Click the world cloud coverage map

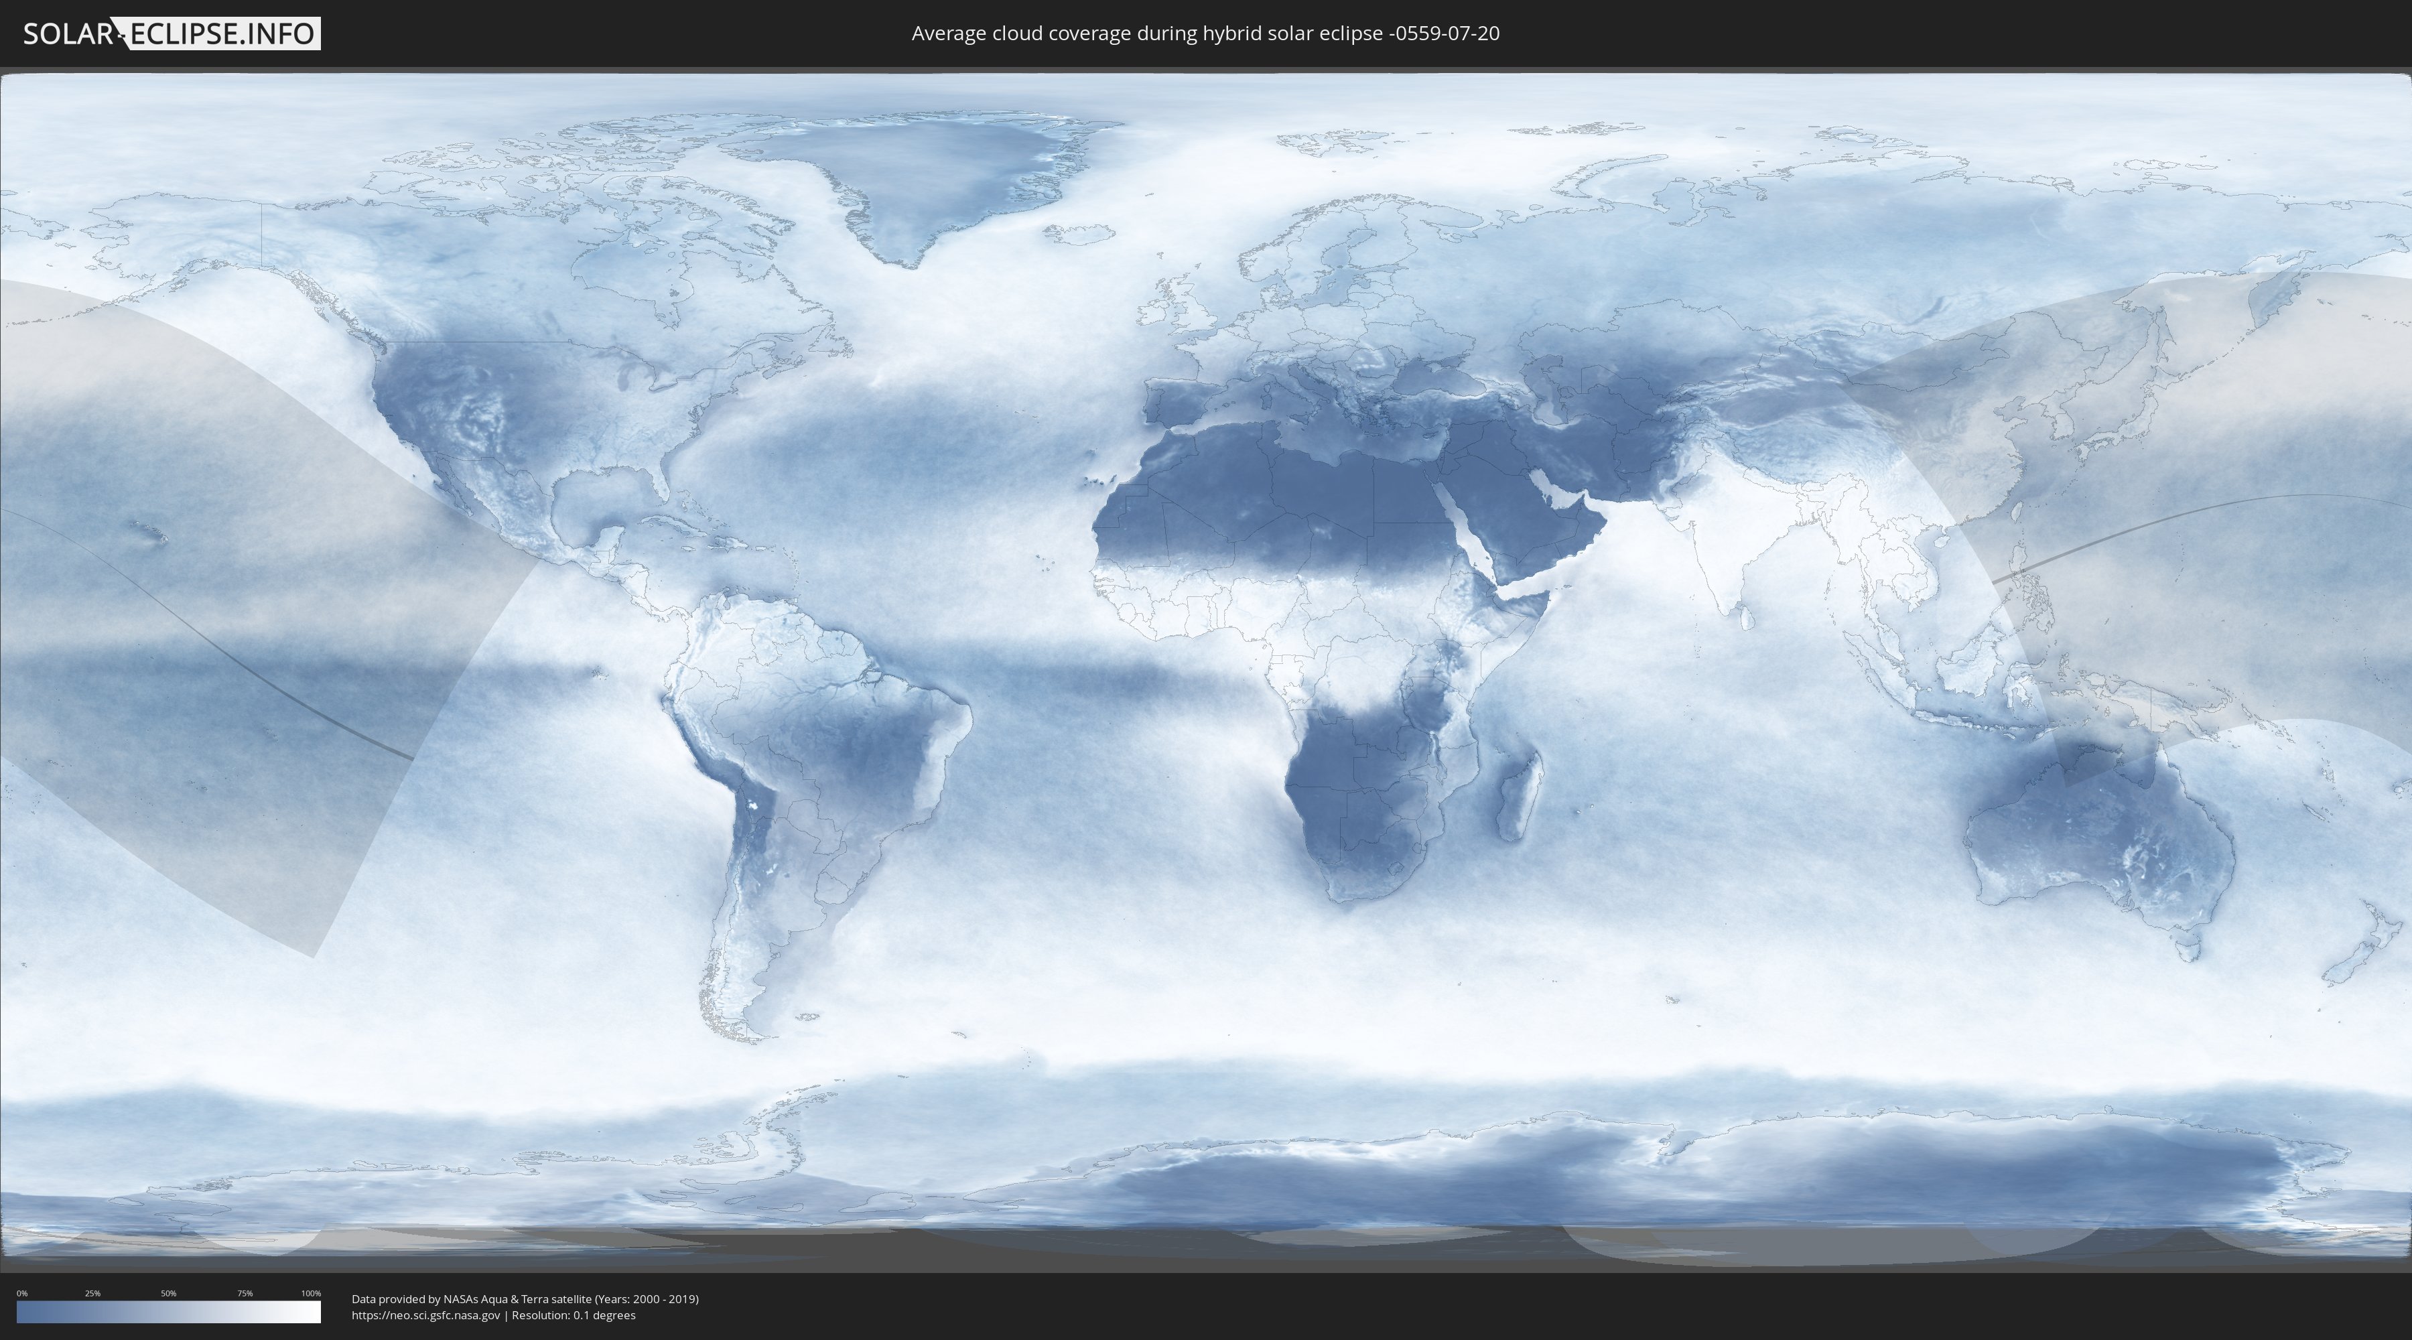pos(1206,669)
